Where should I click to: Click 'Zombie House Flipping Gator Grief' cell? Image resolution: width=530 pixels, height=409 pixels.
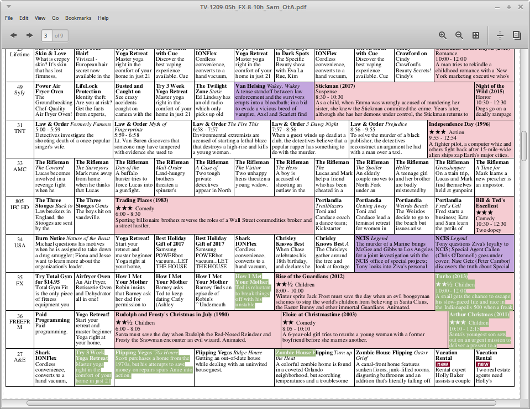coord(394,367)
